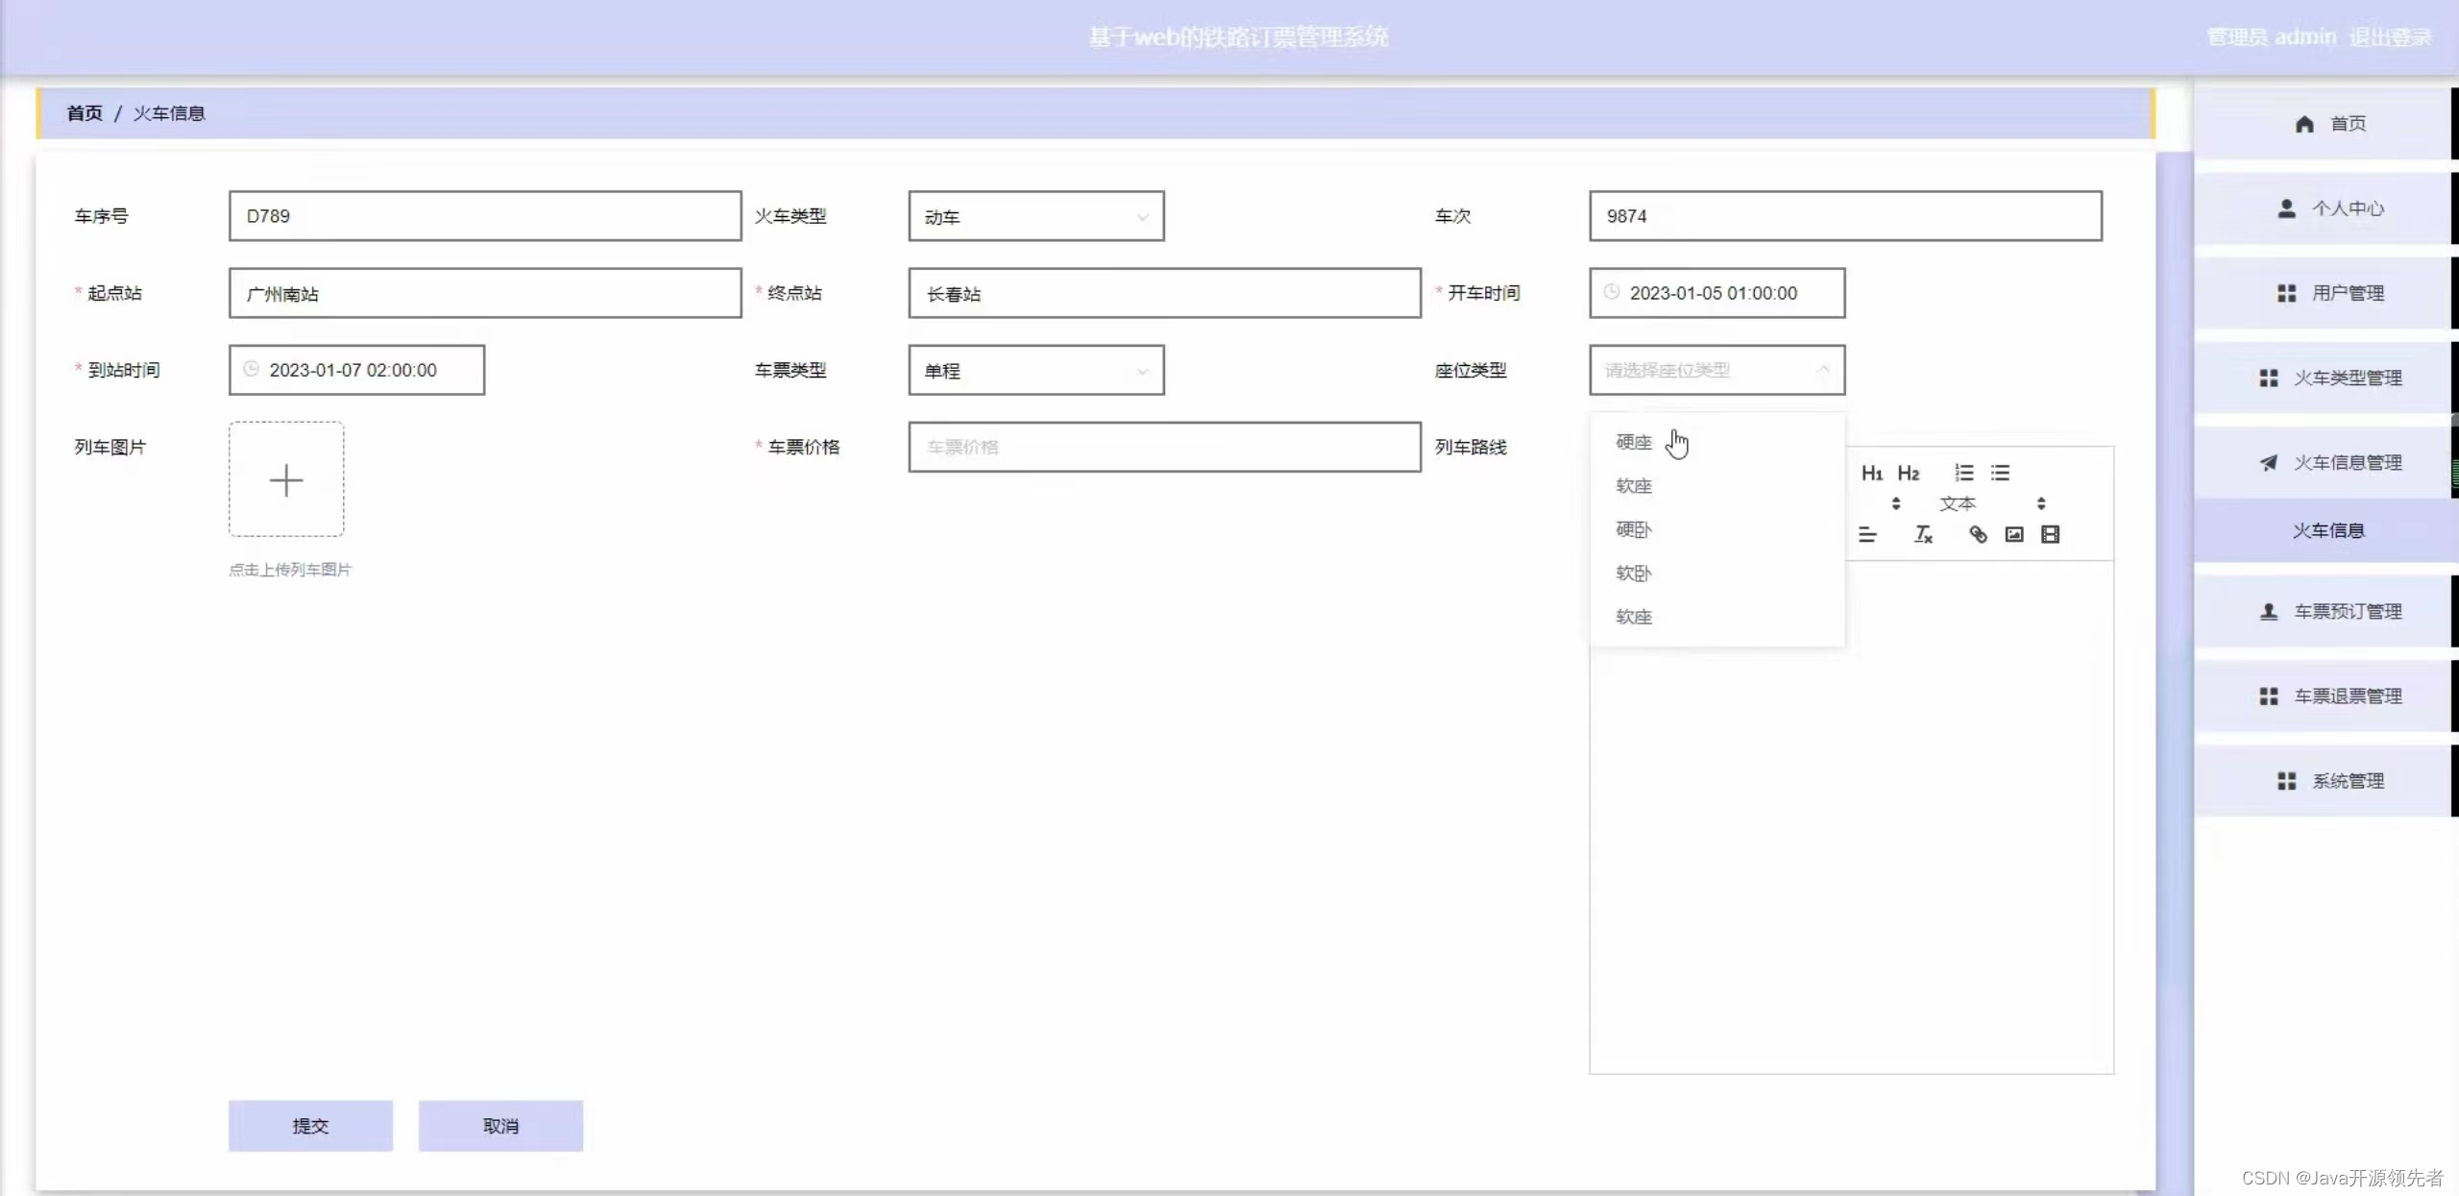Screen dimensions: 2459x1196
Task: Click the paper plane icon beside 火车信息管理
Action: coord(2269,462)
